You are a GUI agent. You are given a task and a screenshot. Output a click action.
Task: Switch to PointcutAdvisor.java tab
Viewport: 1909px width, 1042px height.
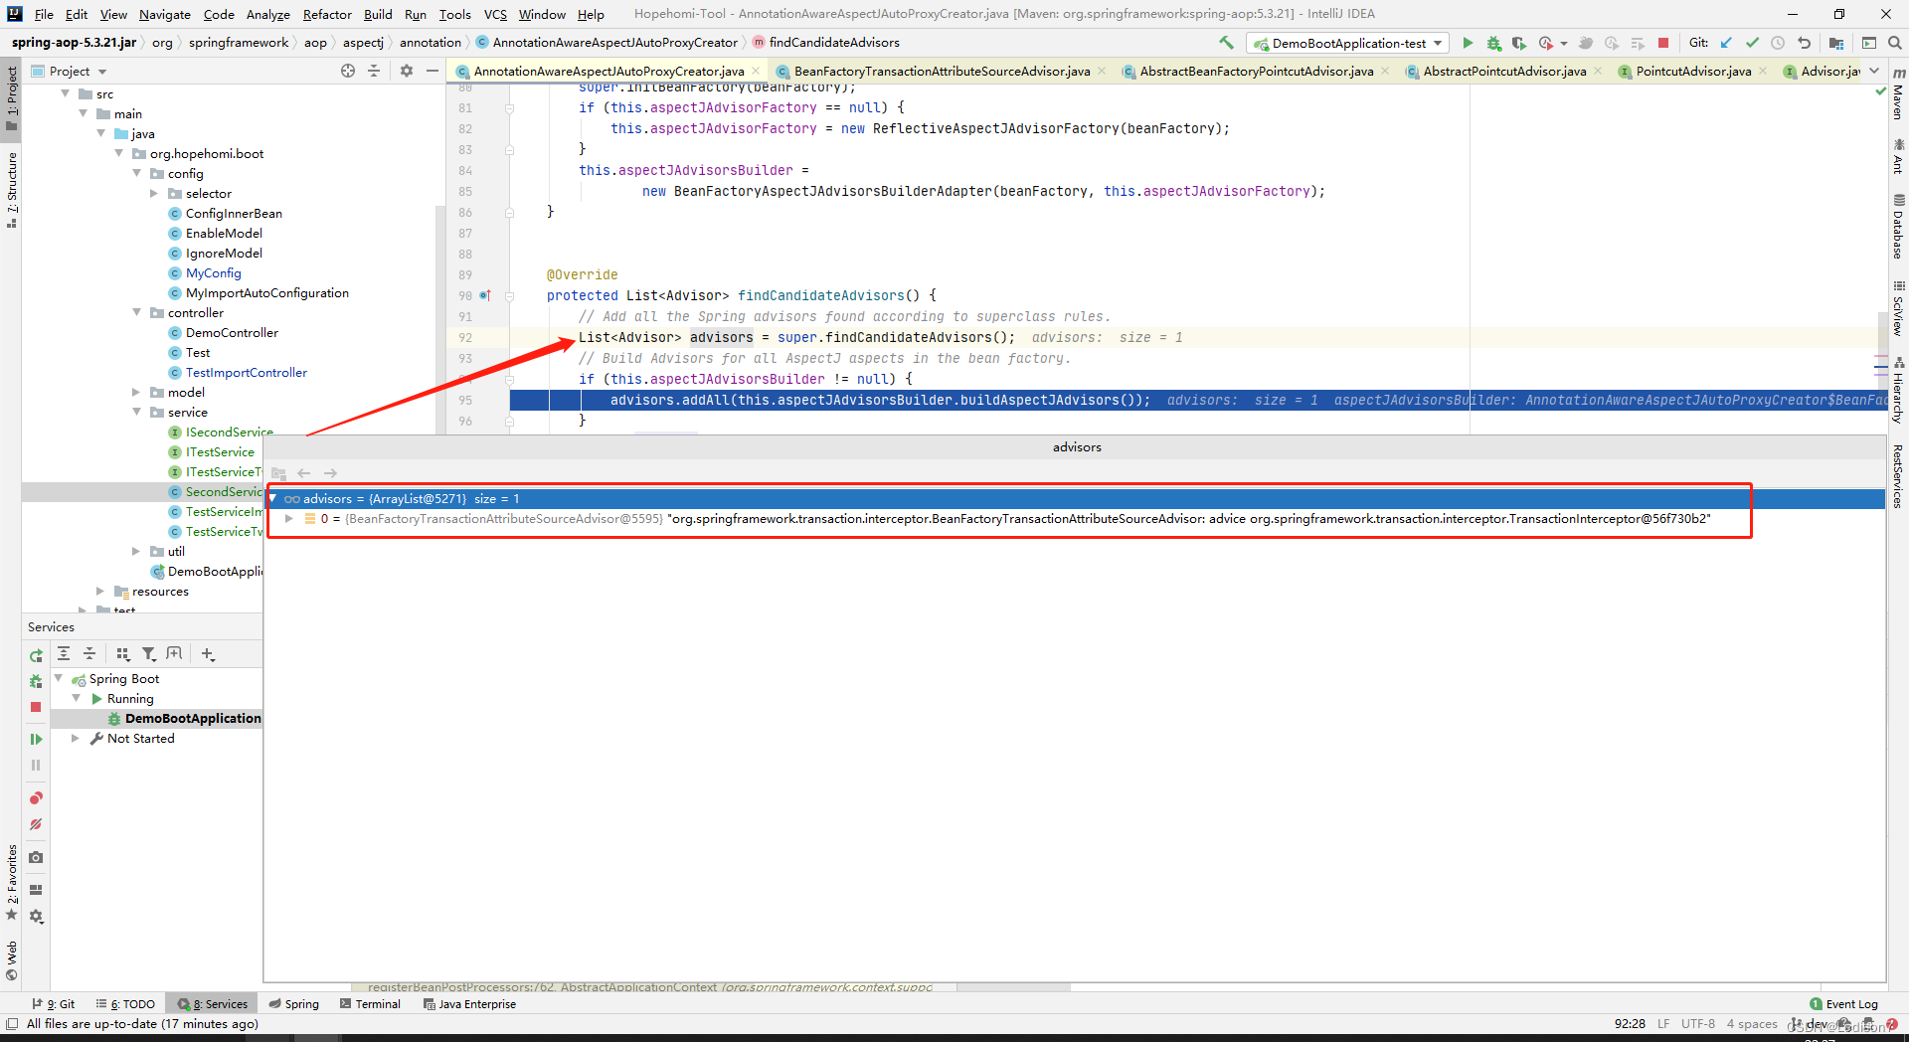(1693, 71)
